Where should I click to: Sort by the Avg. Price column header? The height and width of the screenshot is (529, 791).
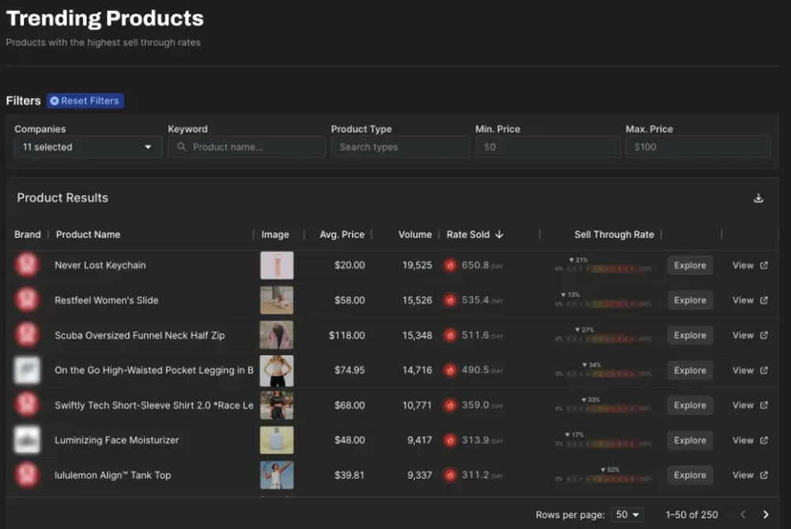coord(342,235)
